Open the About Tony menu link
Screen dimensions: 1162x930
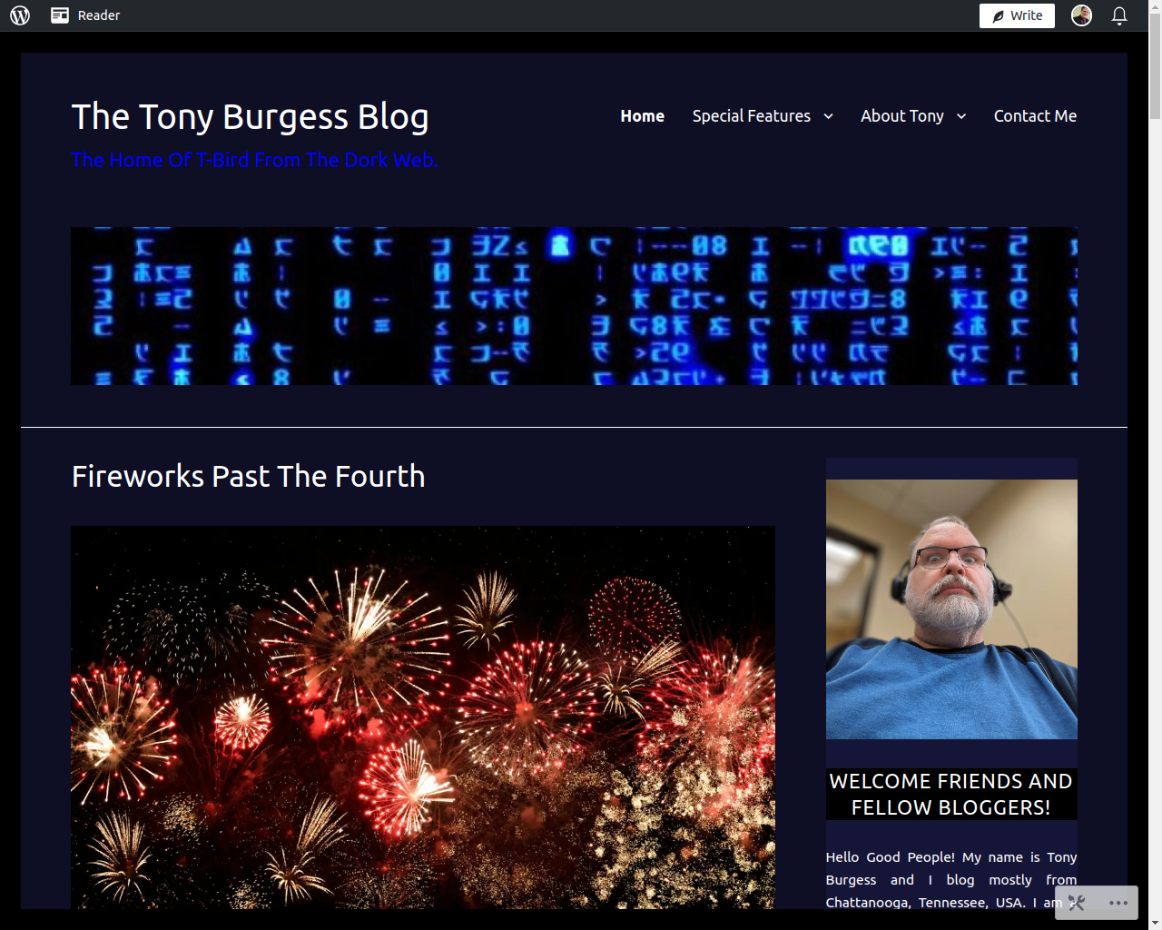(902, 116)
